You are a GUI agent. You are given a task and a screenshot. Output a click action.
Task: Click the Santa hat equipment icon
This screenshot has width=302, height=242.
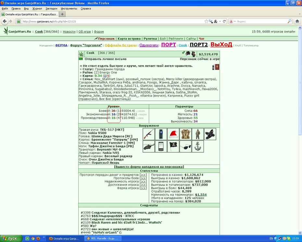(173, 134)
